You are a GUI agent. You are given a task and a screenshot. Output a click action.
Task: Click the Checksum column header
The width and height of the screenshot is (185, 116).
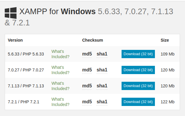[x=93, y=40]
